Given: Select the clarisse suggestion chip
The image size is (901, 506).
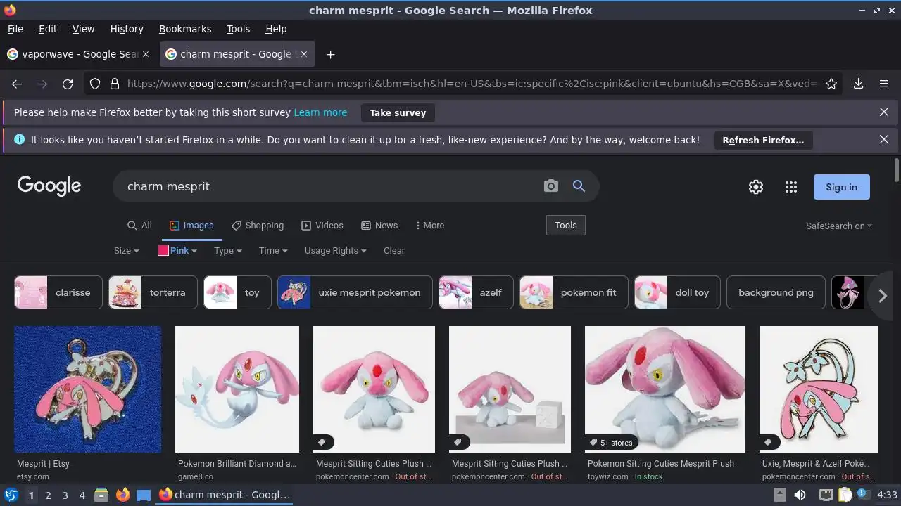Looking at the screenshot, I should coord(58,292).
